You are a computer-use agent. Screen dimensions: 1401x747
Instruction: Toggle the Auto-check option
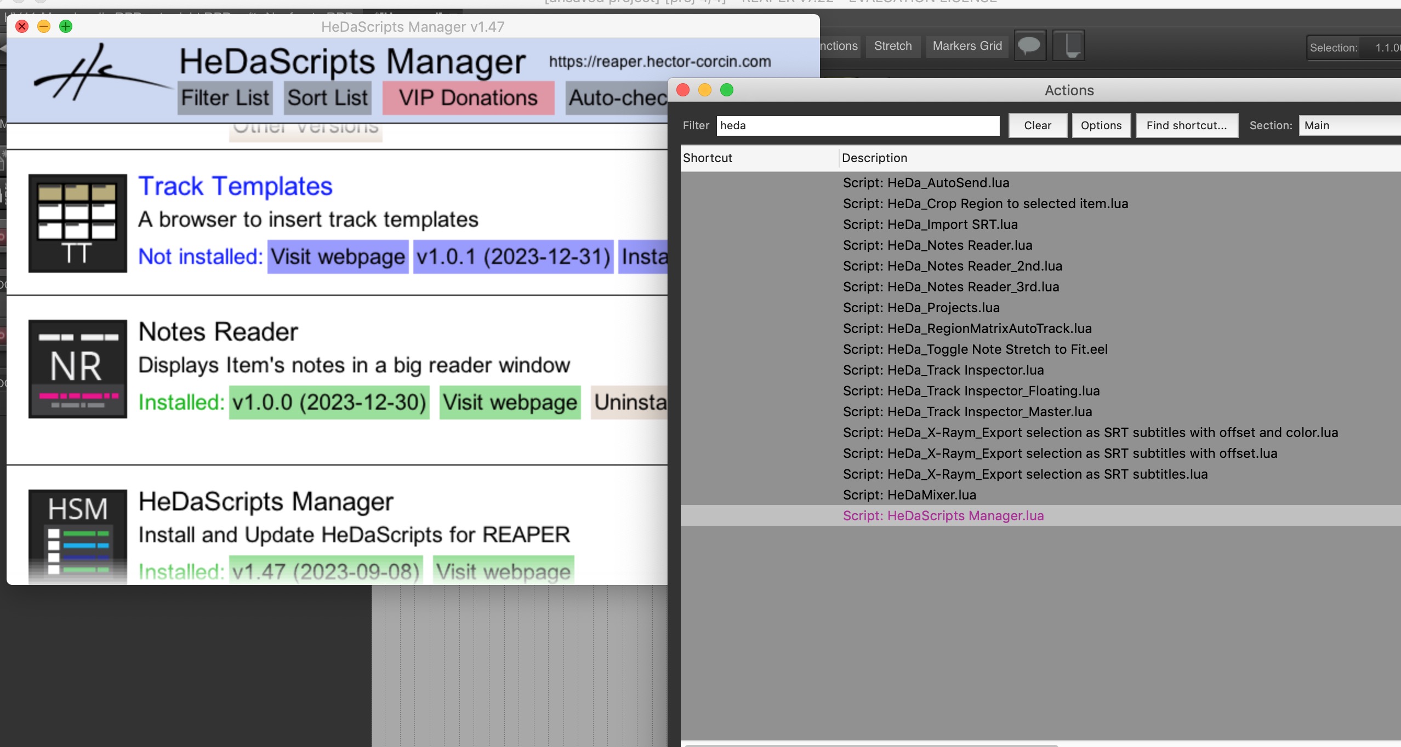[617, 98]
